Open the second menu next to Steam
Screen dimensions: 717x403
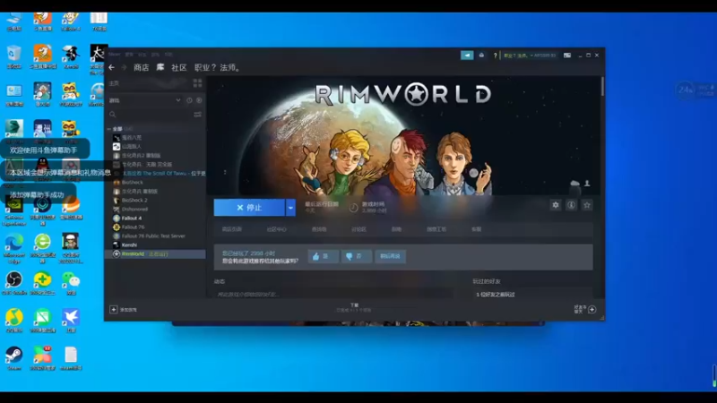coord(129,55)
